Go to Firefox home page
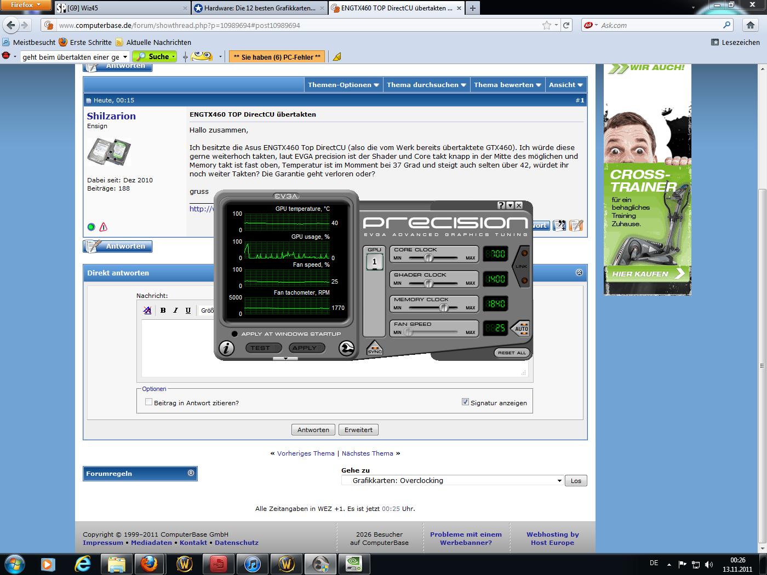Image resolution: width=767 pixels, height=575 pixels. 751,25
